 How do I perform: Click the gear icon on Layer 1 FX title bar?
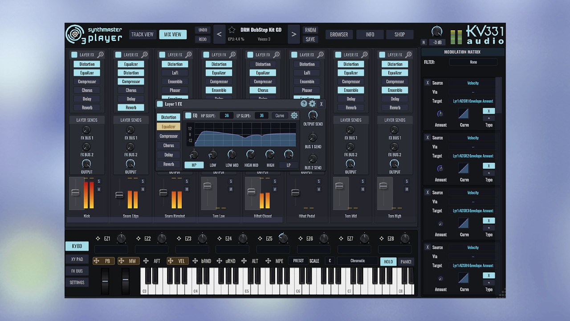pyautogui.click(x=312, y=103)
